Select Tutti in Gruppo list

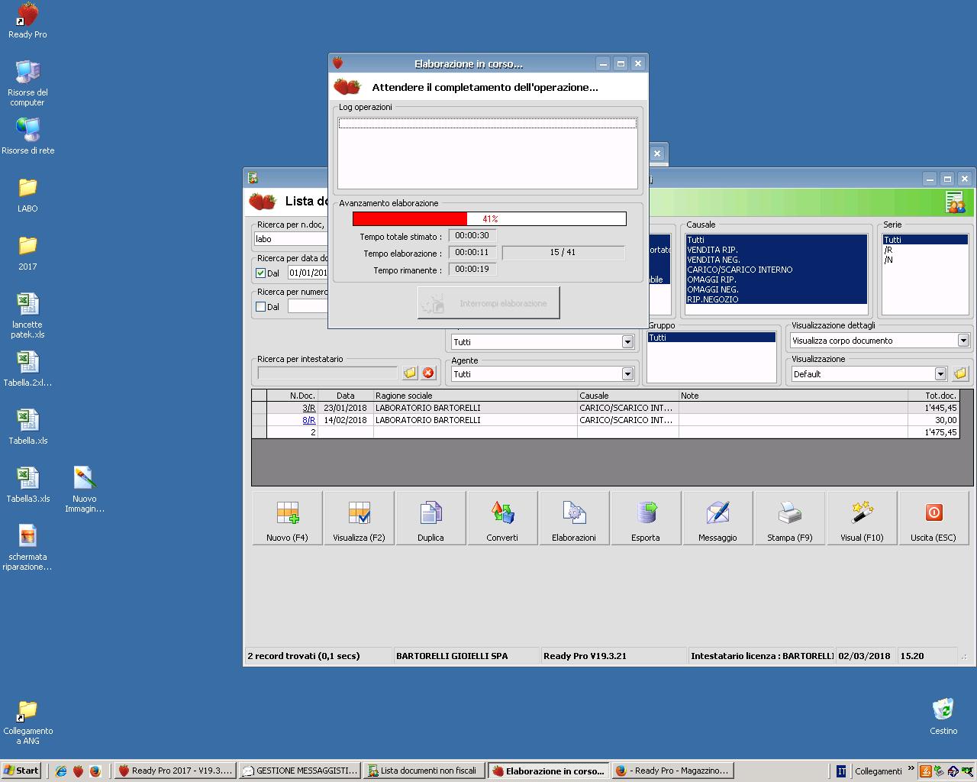[x=711, y=338]
